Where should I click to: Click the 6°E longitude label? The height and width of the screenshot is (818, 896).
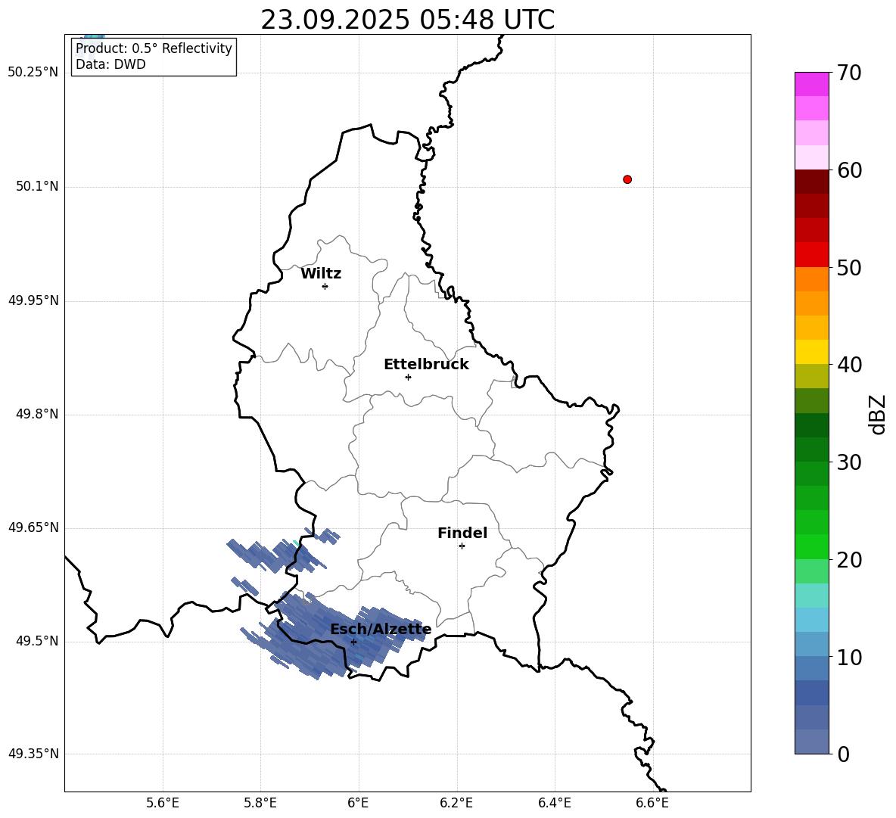pos(358,803)
